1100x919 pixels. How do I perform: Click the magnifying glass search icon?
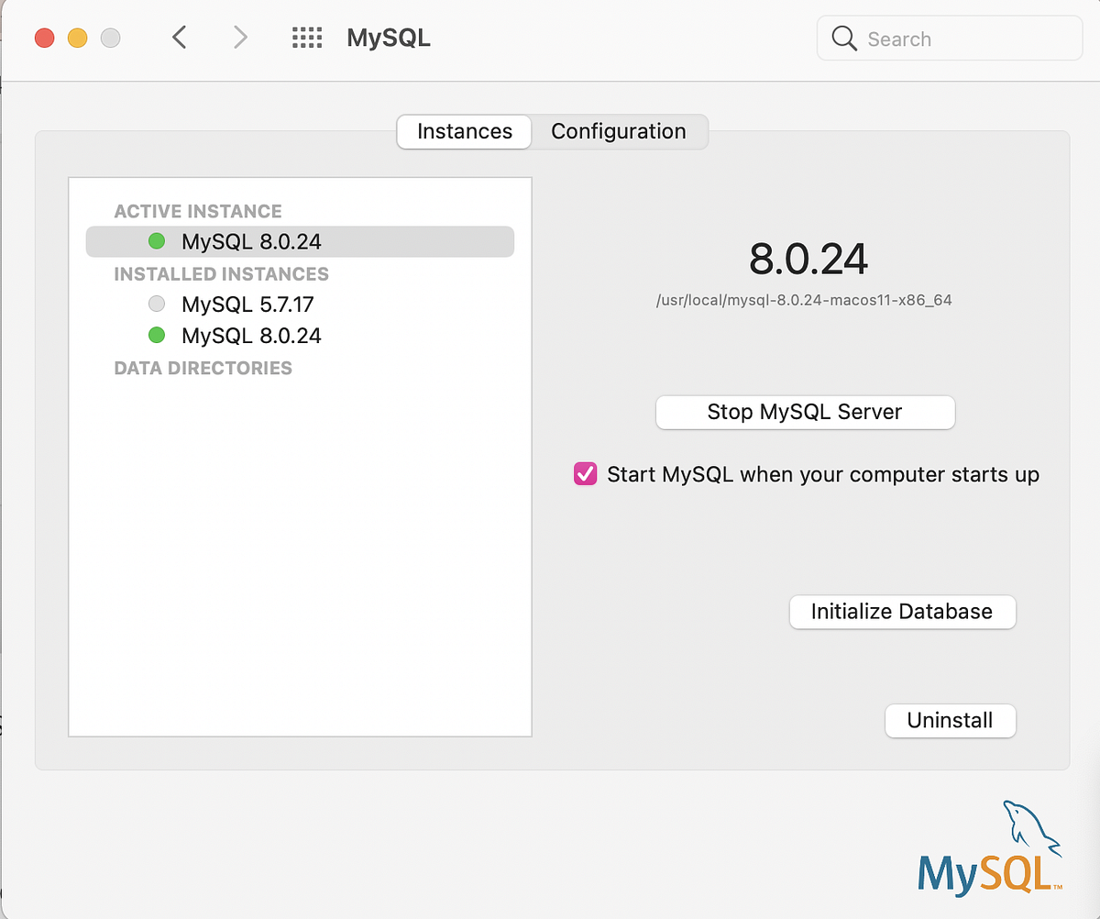coord(843,39)
